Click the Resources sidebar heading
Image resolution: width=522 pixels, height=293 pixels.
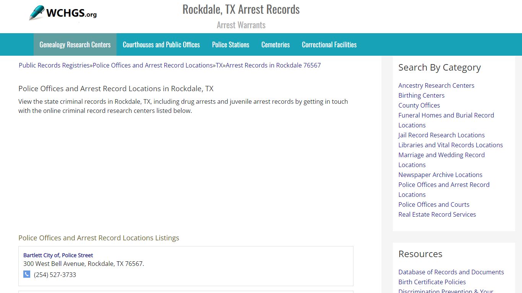[420, 254]
